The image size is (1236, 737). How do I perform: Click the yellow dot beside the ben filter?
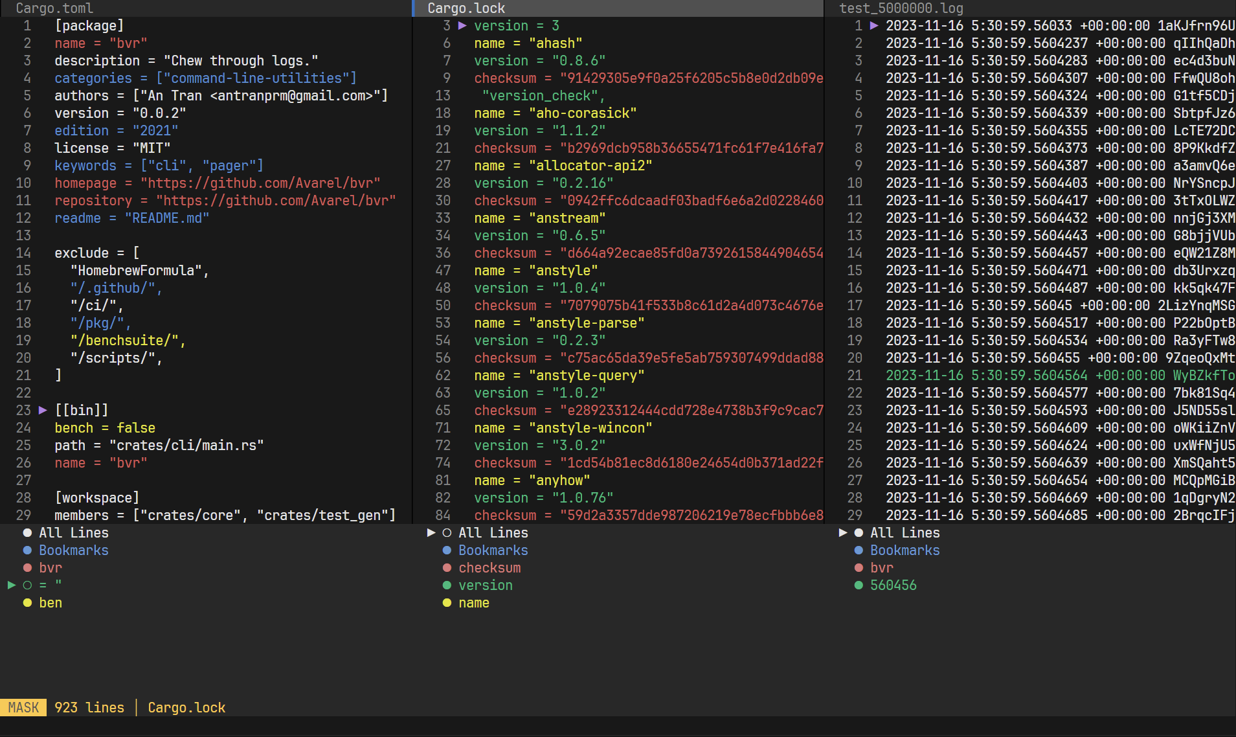click(27, 603)
